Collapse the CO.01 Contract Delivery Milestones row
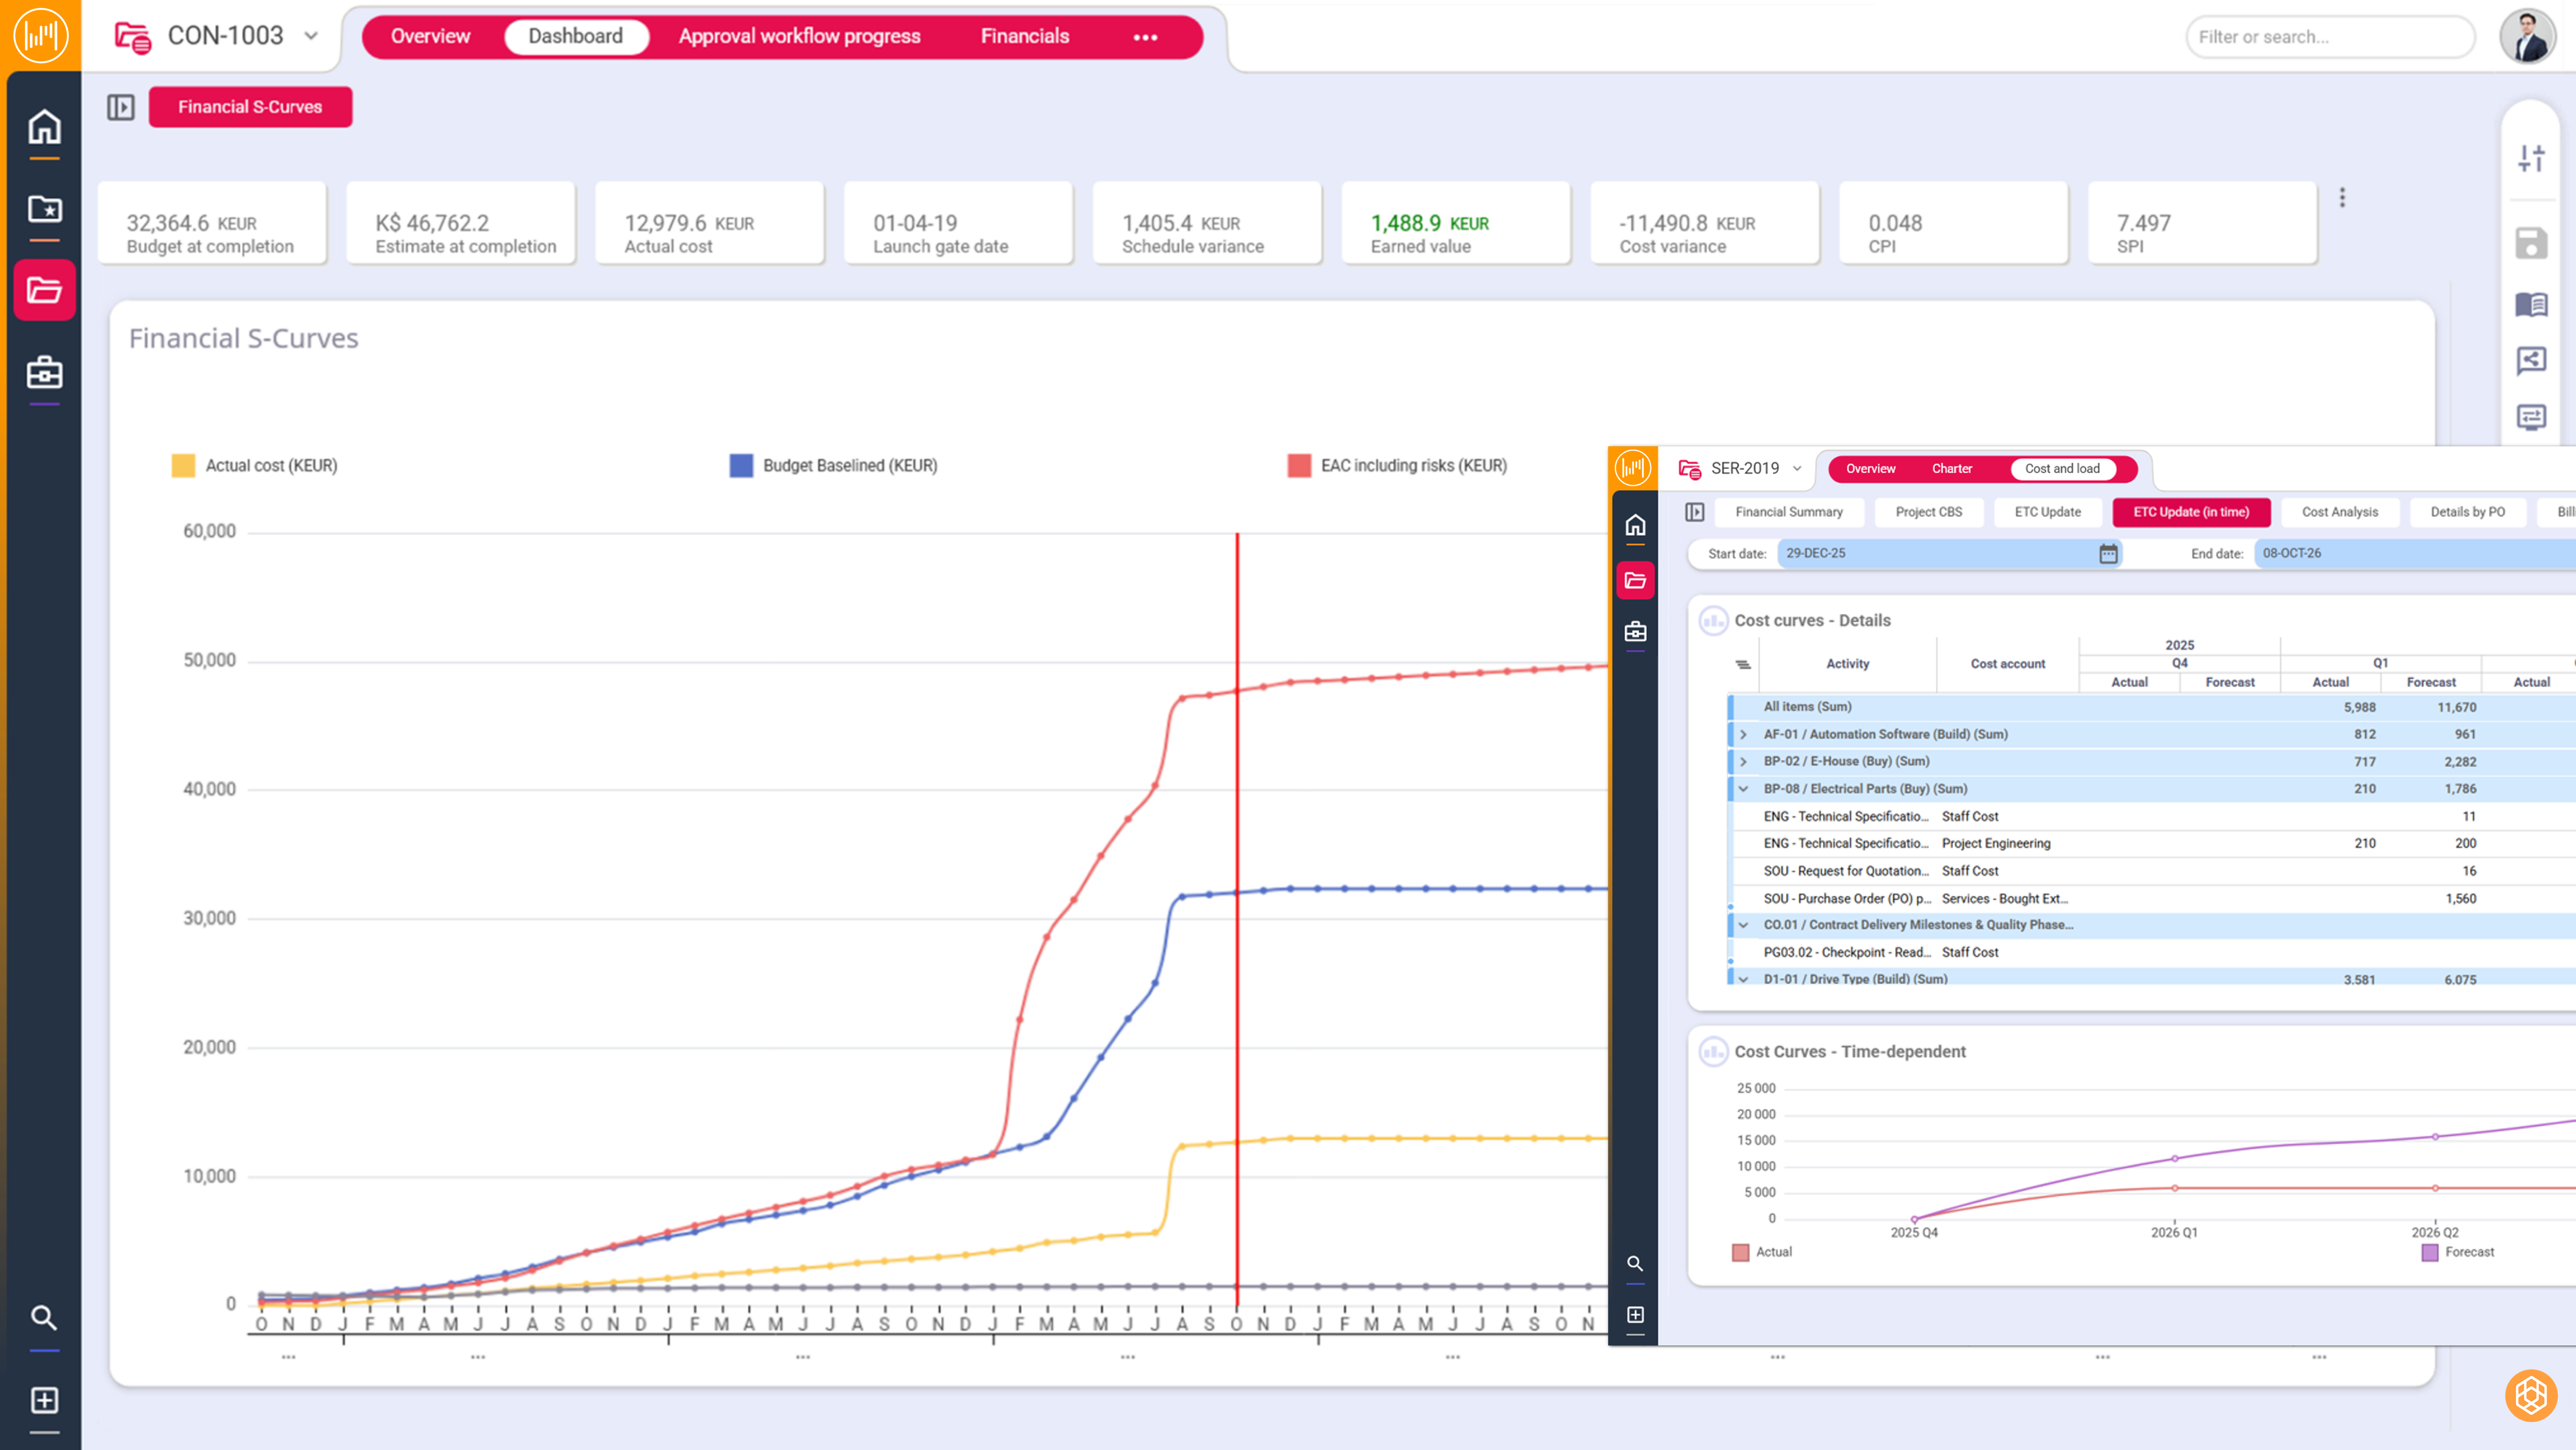Viewport: 2576px width, 1450px height. 1743,925
